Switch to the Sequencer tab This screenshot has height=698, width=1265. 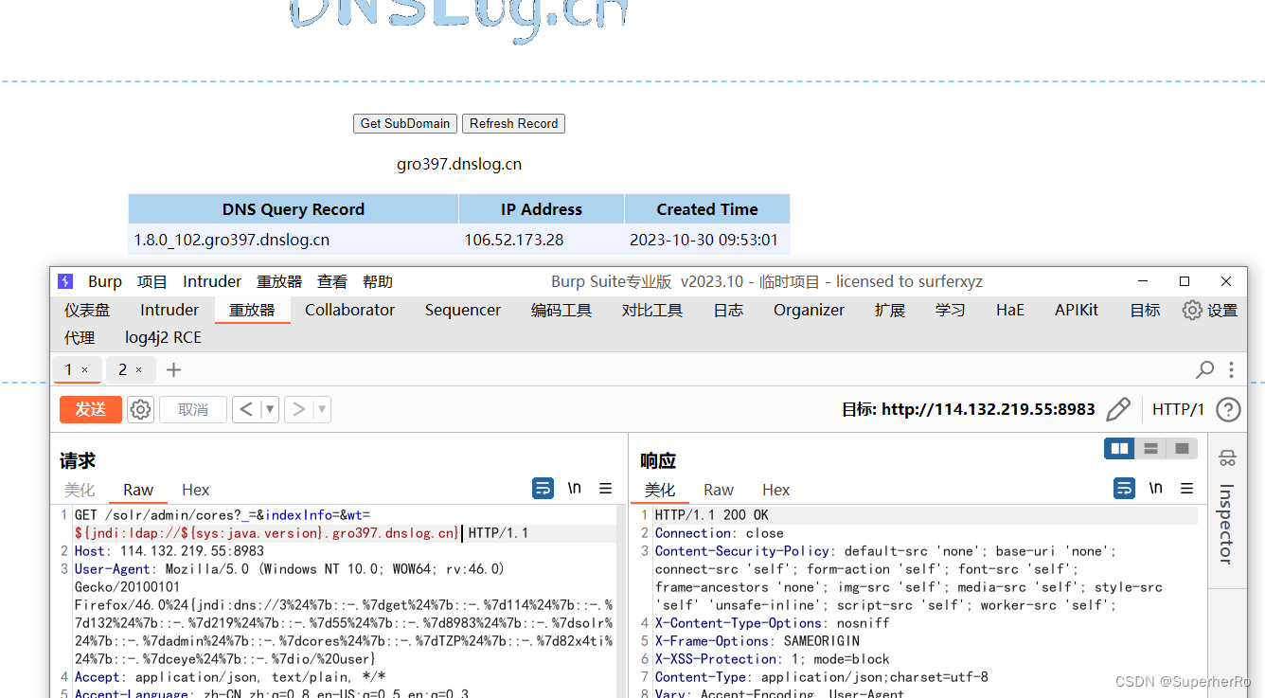pyautogui.click(x=463, y=310)
